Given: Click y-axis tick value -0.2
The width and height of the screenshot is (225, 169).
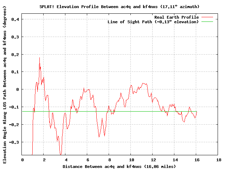Looking at the screenshot, I should [14, 125].
